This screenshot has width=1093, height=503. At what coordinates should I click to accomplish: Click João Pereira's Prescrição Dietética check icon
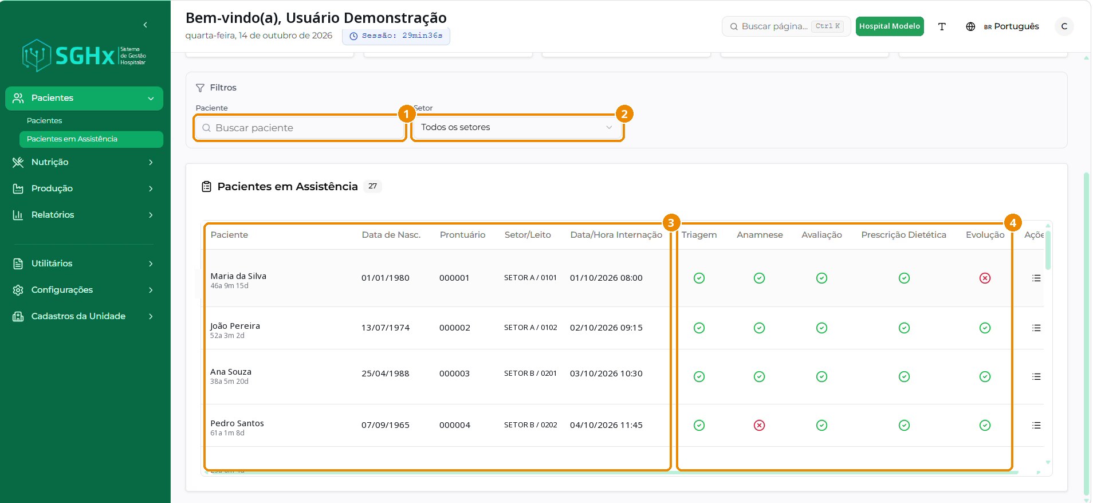pos(904,328)
